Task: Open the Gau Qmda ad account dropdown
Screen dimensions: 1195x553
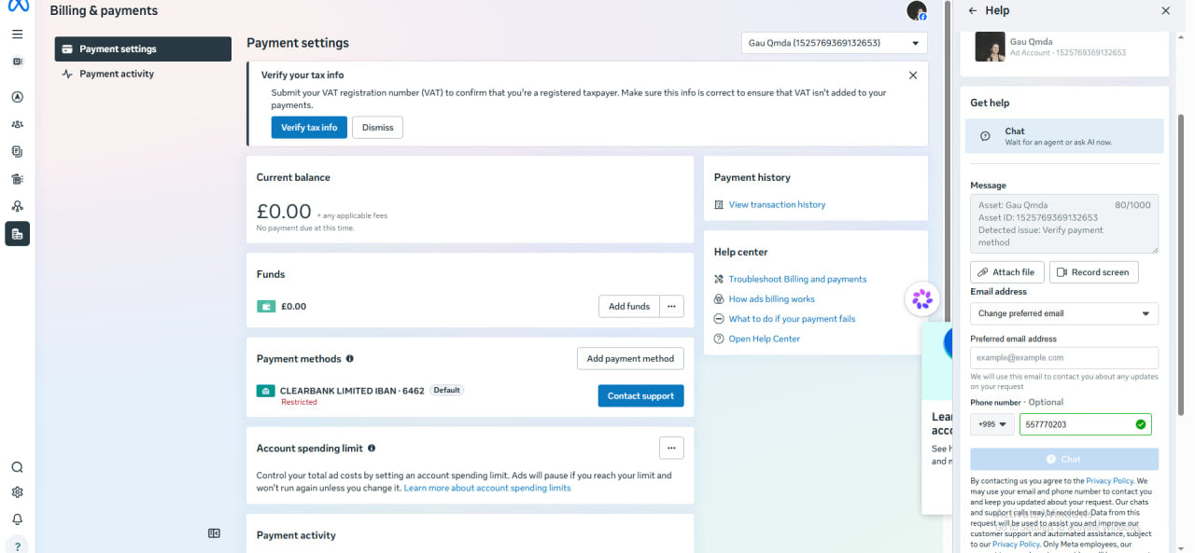Action: [834, 43]
